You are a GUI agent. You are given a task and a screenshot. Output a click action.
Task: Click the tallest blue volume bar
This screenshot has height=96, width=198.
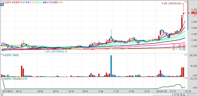pyautogui.click(x=111, y=66)
